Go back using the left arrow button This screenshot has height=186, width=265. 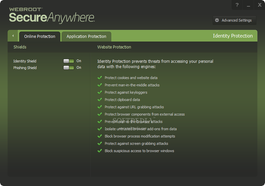[13, 36]
